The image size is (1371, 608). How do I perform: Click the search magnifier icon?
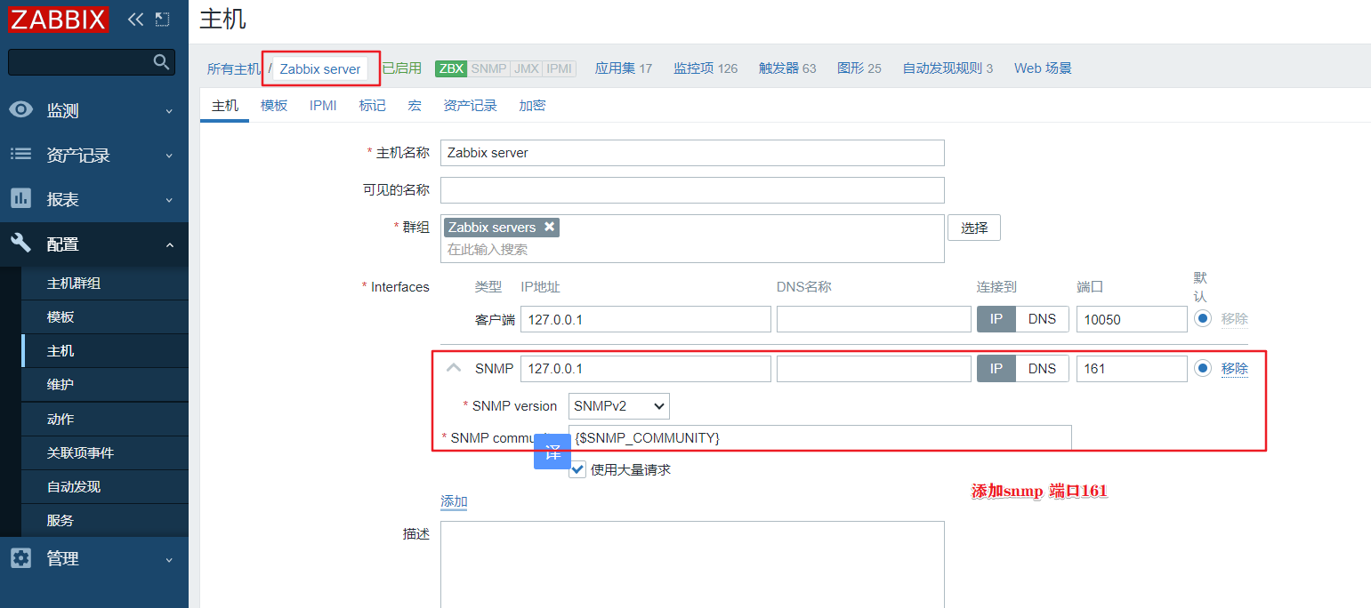(x=161, y=61)
